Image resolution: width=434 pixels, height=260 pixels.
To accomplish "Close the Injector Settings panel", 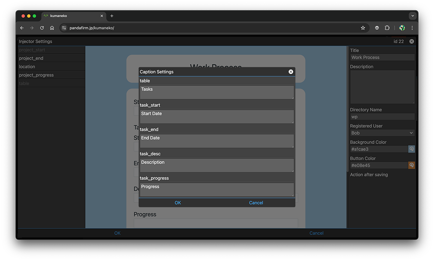I will pos(412,41).
